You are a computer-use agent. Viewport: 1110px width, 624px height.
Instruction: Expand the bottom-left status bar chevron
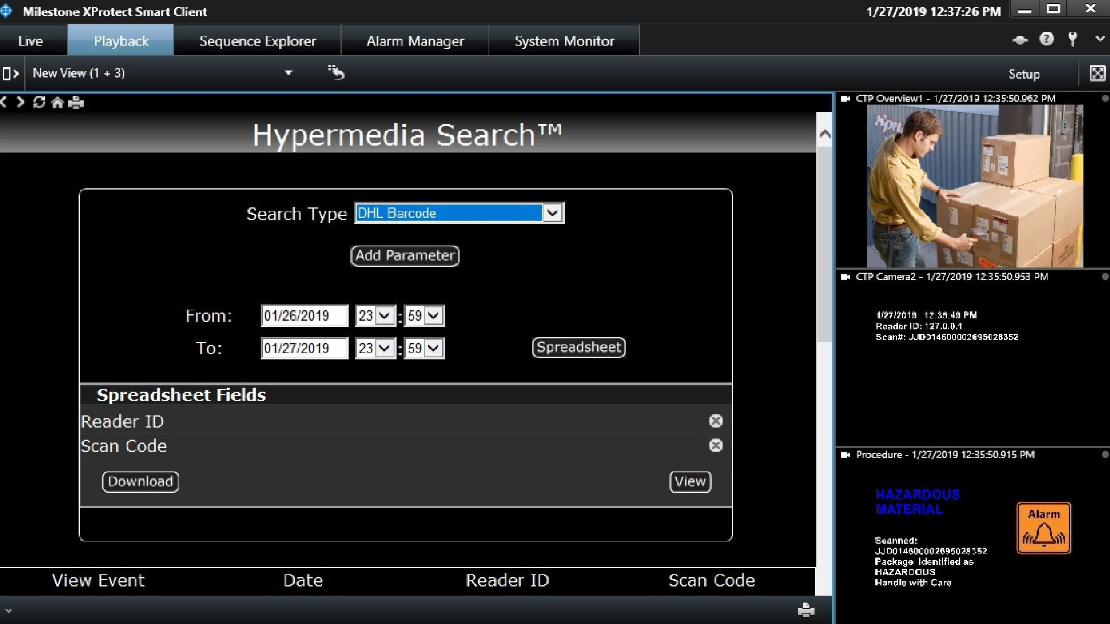click(x=8, y=611)
